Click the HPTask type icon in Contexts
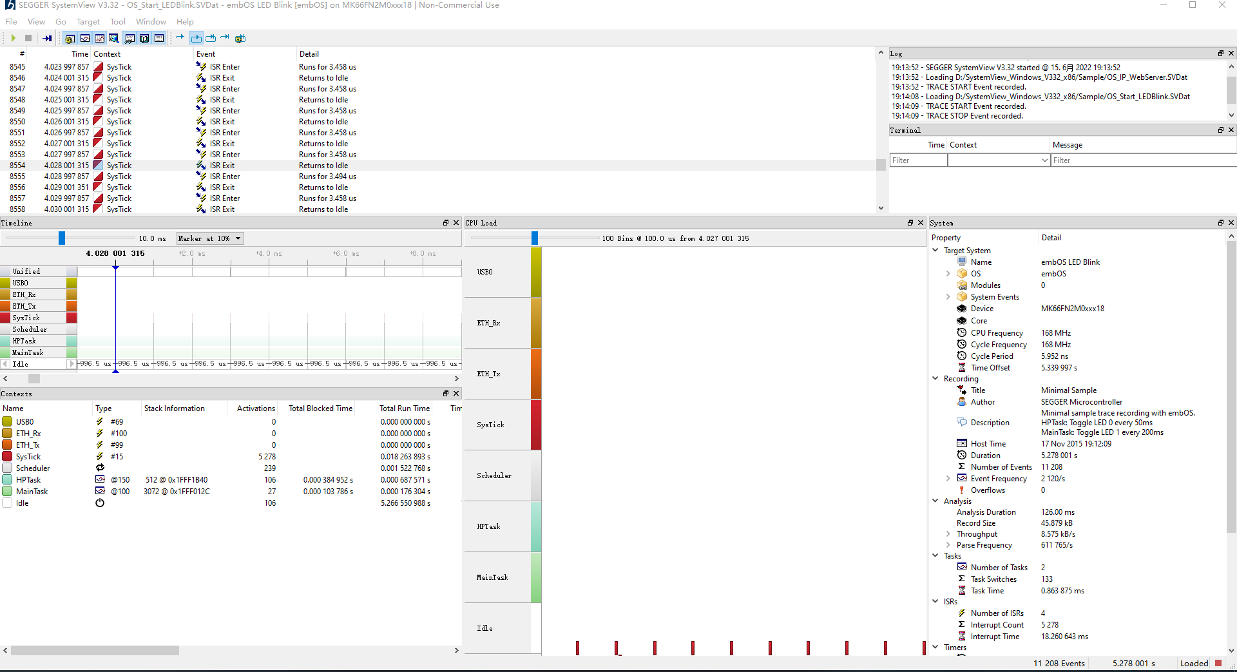 (x=100, y=479)
